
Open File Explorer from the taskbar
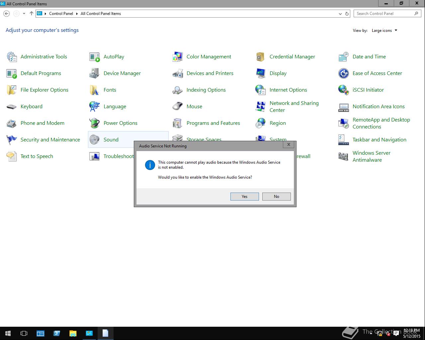[73, 333]
